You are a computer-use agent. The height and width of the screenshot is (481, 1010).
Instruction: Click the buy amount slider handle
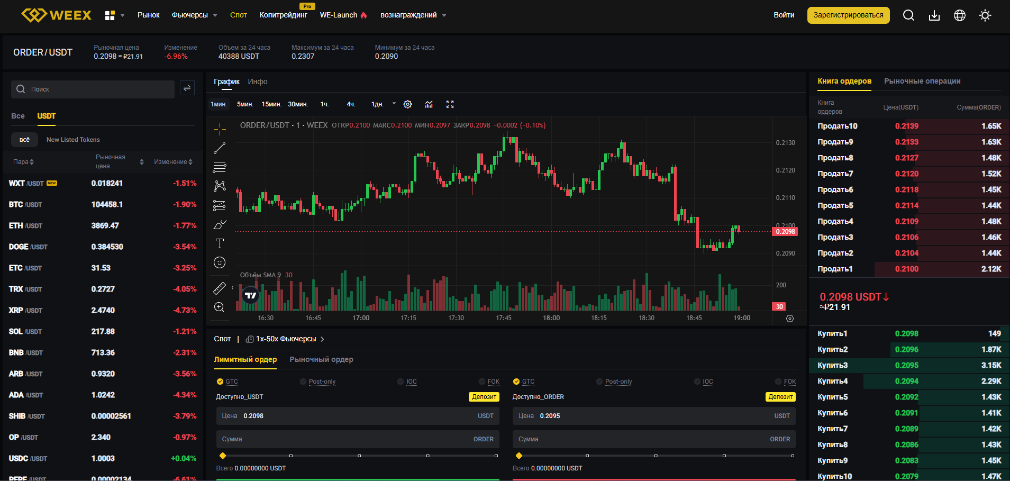click(x=223, y=456)
